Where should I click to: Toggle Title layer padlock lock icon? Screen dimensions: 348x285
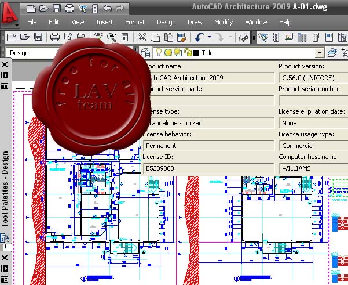click(x=188, y=52)
